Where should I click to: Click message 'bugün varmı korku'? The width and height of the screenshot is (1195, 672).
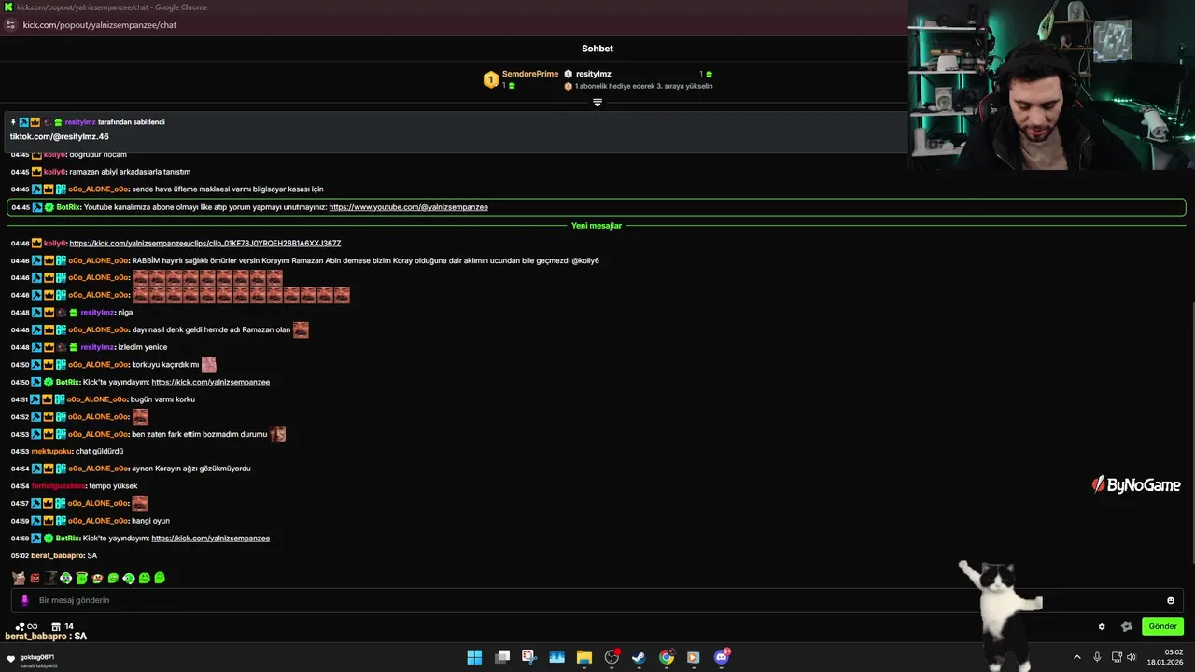163,399
